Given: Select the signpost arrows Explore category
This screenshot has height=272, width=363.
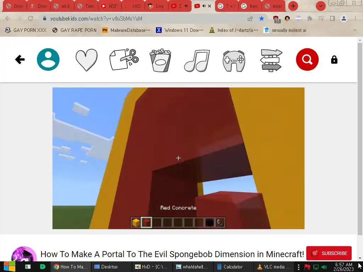Looking at the screenshot, I should [x=271, y=60].
